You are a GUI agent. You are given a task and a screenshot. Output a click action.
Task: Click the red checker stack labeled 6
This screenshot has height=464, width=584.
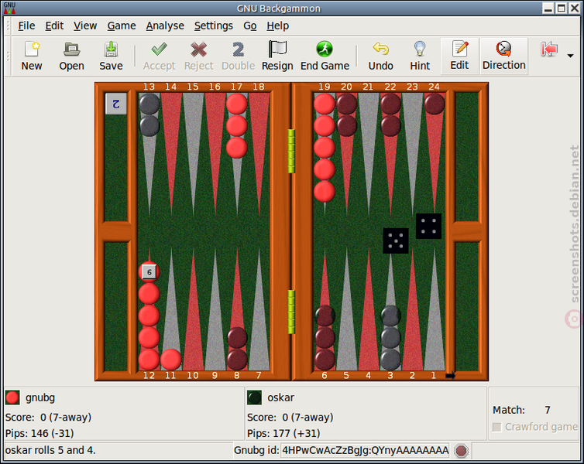pyautogui.click(x=149, y=271)
